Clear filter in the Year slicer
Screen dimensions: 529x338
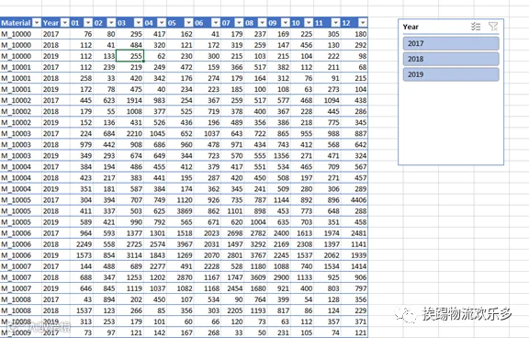coord(493,27)
